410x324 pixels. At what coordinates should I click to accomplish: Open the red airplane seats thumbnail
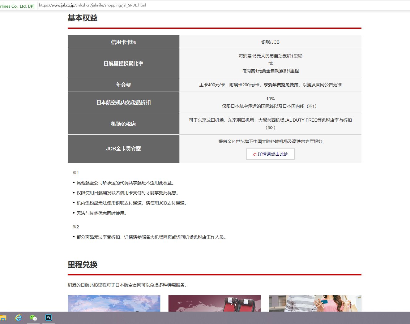[x=215, y=303]
